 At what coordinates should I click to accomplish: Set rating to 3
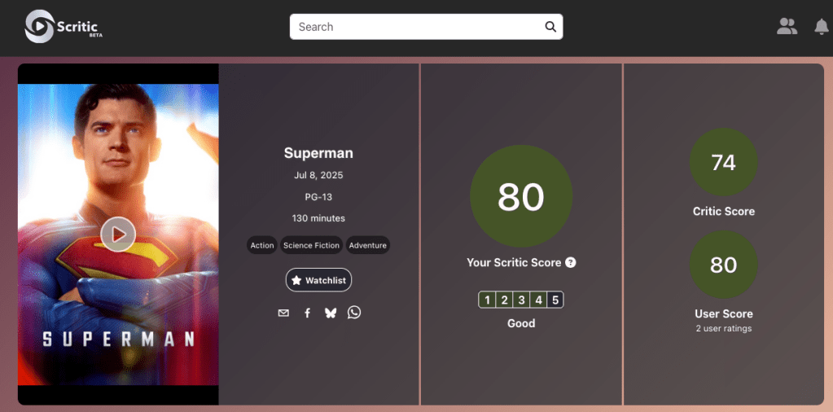click(521, 300)
